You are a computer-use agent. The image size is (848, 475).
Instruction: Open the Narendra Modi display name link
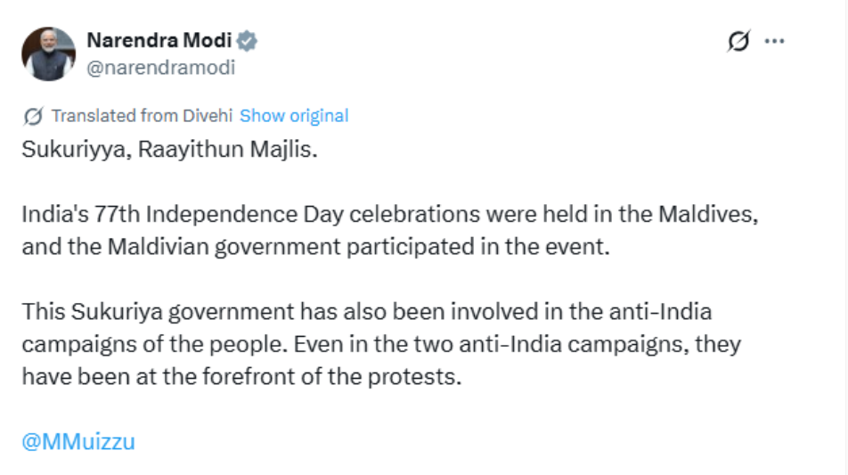point(159,41)
